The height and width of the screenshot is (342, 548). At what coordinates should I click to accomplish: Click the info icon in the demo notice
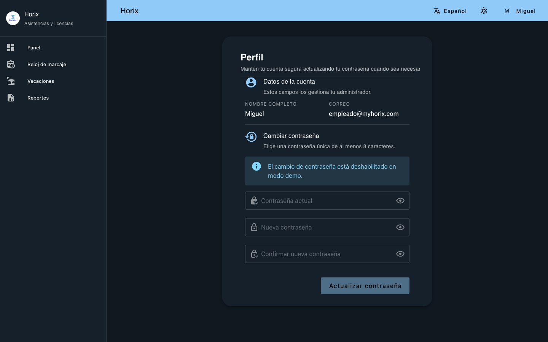256,166
